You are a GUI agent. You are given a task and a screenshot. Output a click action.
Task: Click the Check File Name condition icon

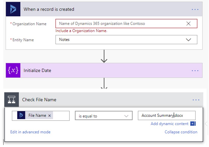11,99
